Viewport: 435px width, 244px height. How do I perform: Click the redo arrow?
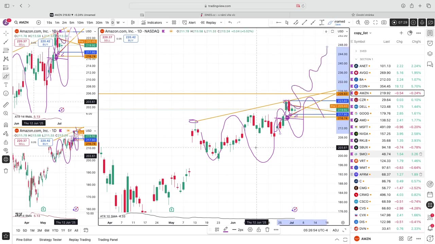click(239, 22)
